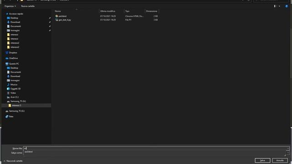The height and width of the screenshot is (164, 292).
Task: Click the Salva button
Action: tap(263, 160)
